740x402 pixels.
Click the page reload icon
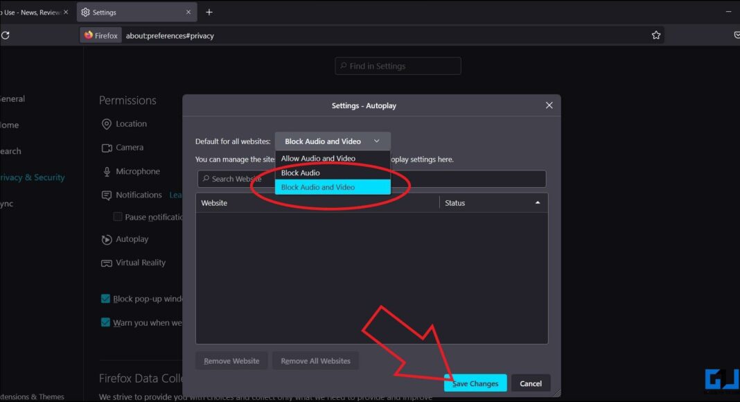tap(6, 35)
